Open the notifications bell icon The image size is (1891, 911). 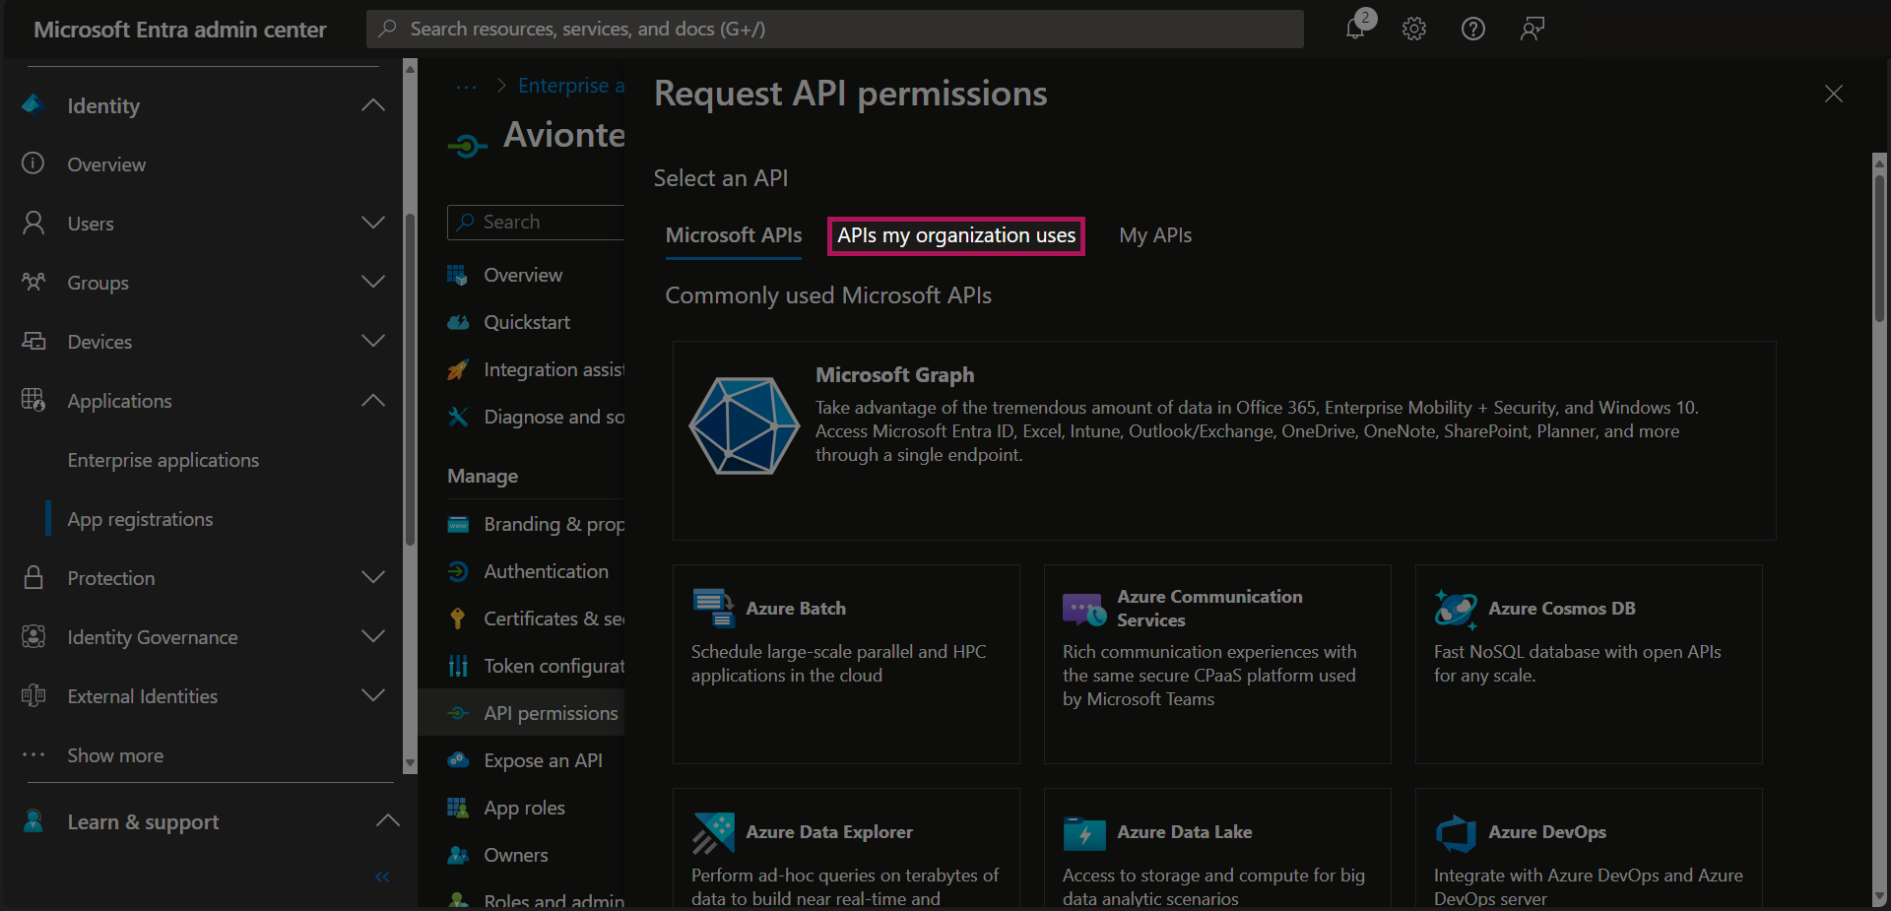pyautogui.click(x=1356, y=29)
